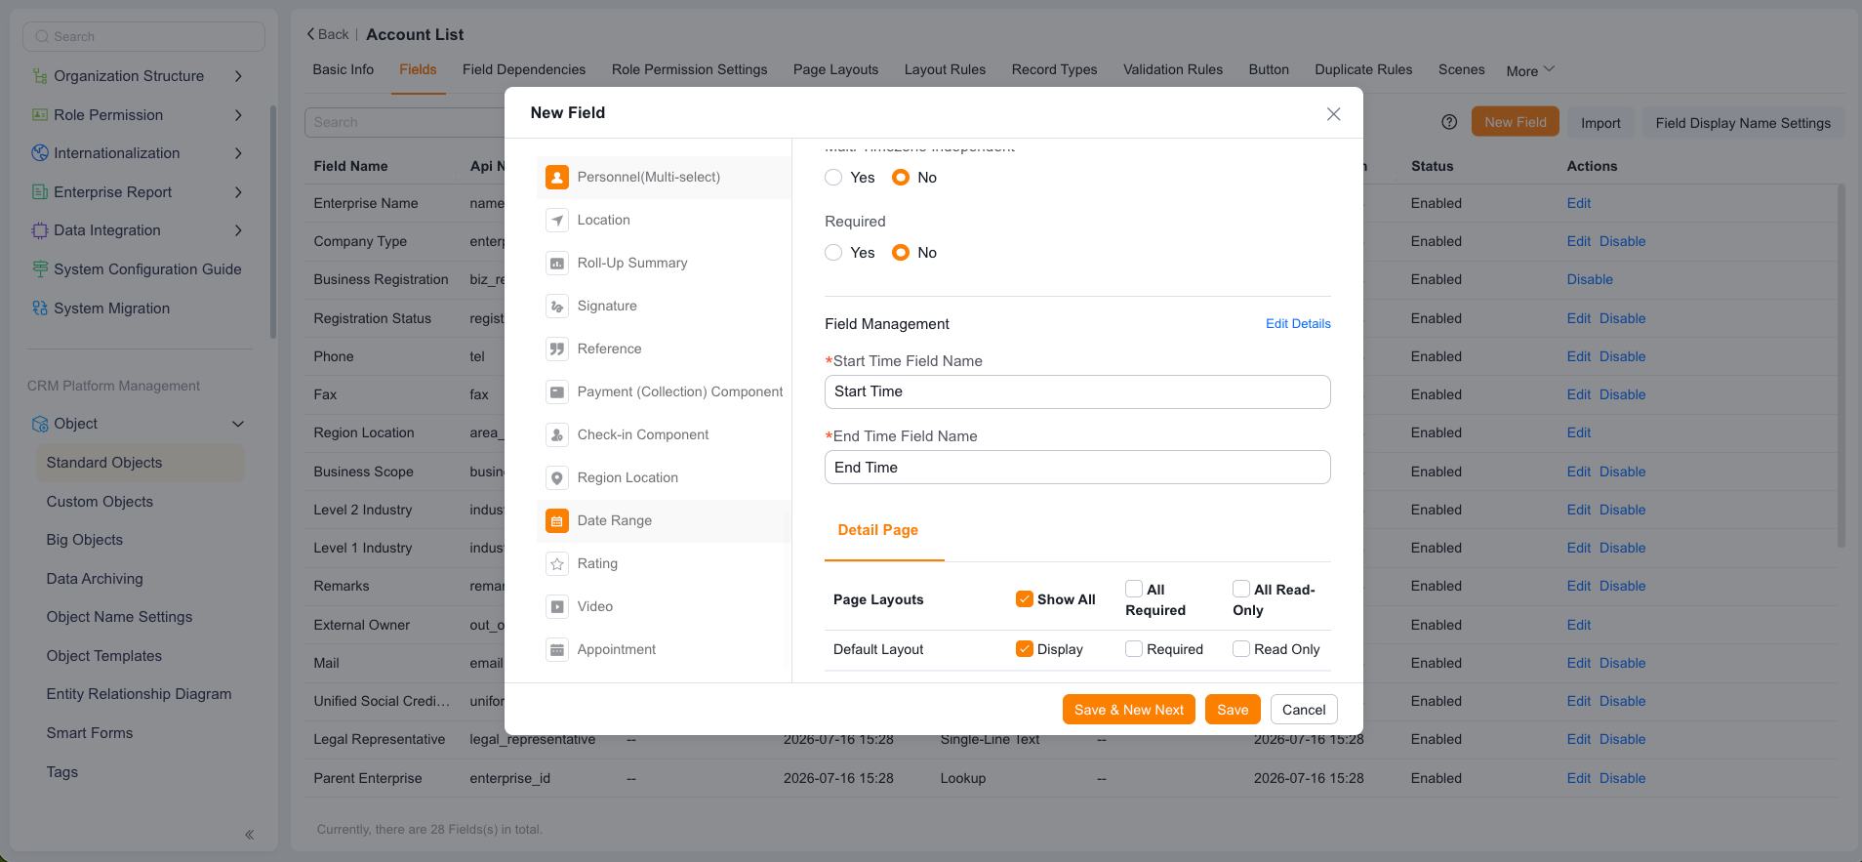Expand the Role Permission section

238,115
